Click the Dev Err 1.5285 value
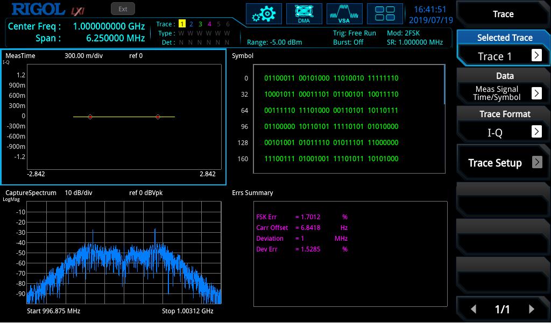 (310, 249)
